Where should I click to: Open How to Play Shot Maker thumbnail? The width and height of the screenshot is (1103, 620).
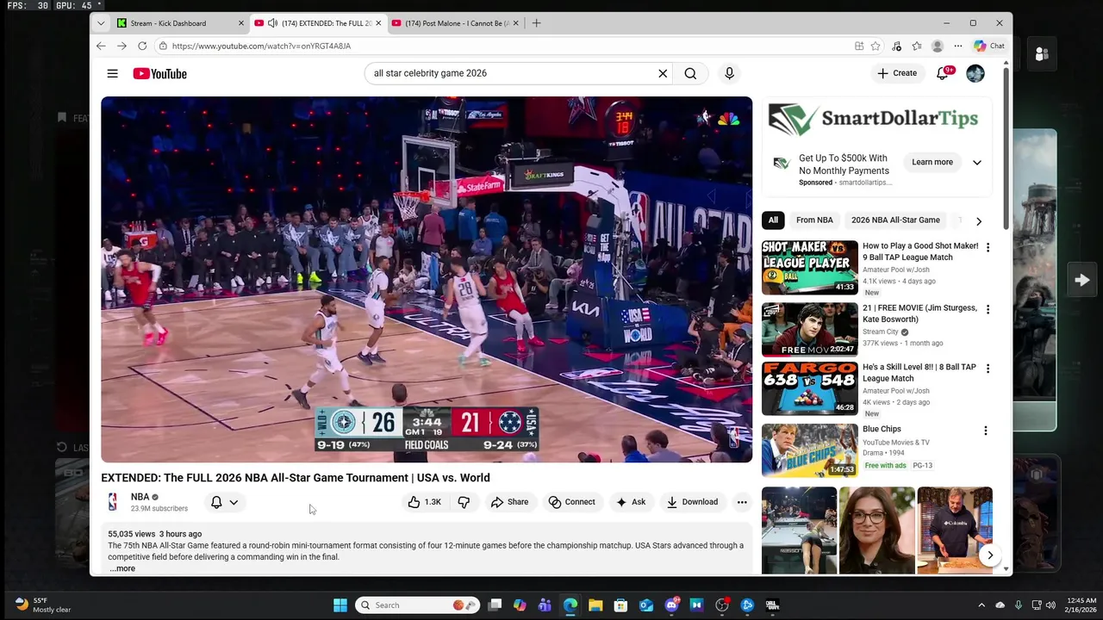click(810, 268)
